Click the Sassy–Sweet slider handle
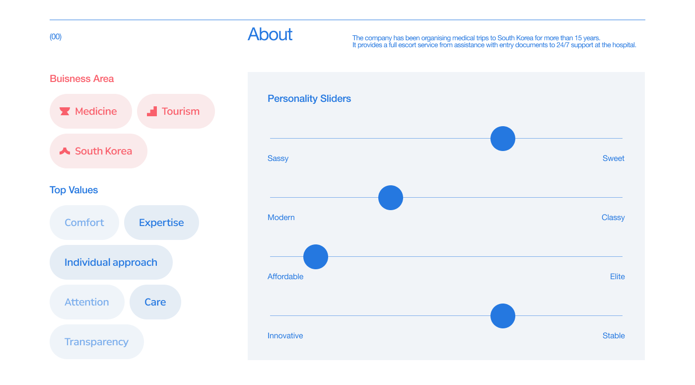695x385 pixels. [x=503, y=139]
